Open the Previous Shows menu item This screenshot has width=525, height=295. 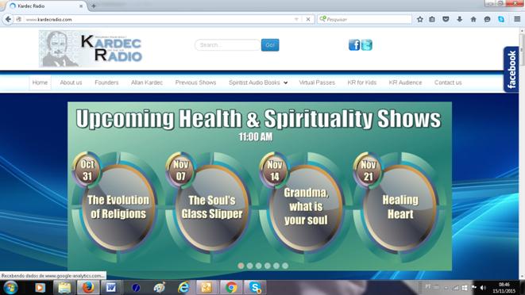point(195,82)
